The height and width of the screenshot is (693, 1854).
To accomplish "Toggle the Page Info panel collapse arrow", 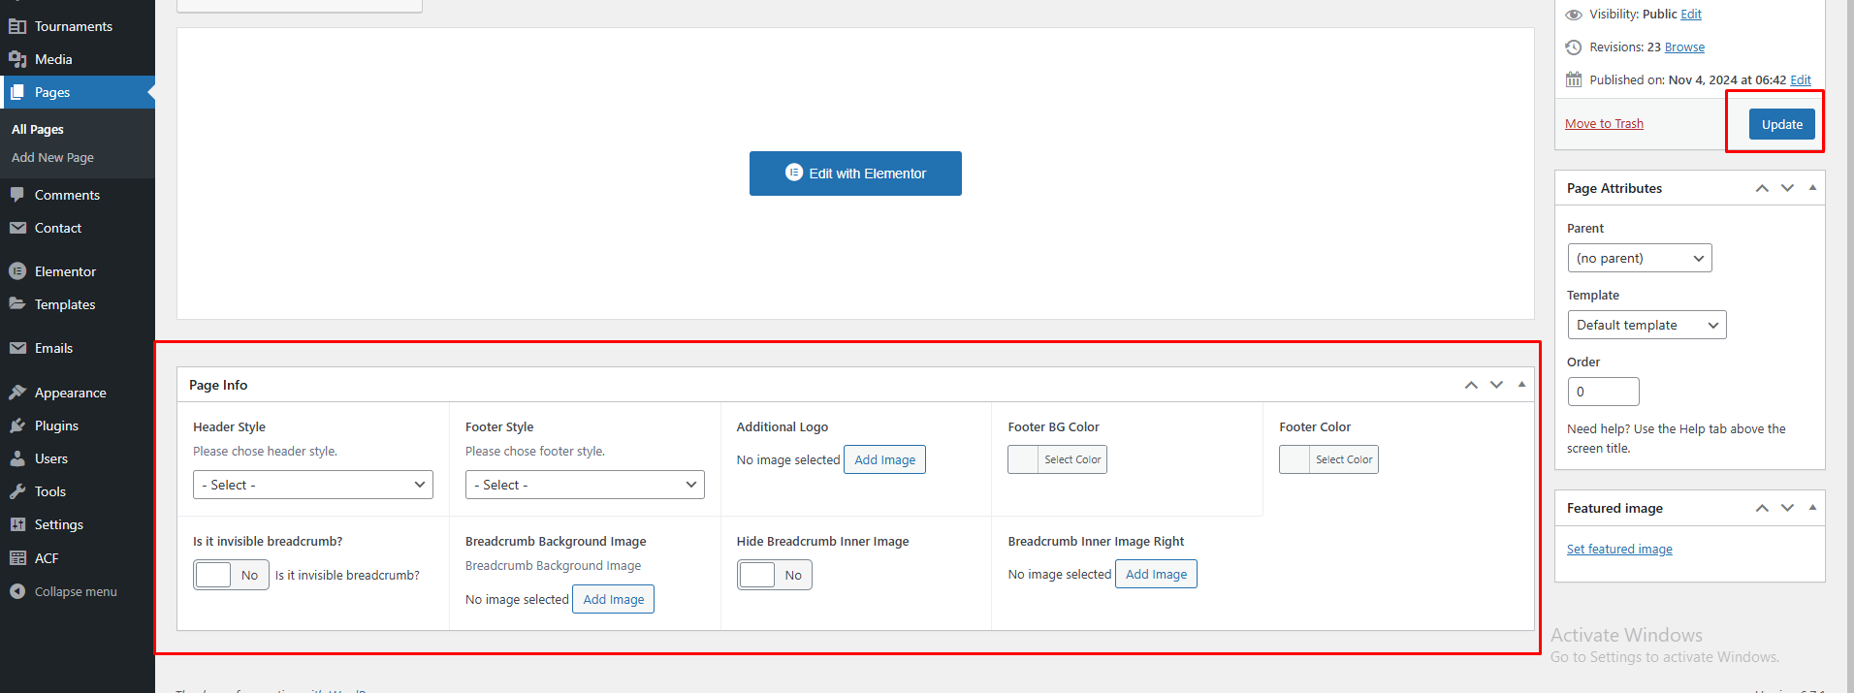I will click(1521, 385).
